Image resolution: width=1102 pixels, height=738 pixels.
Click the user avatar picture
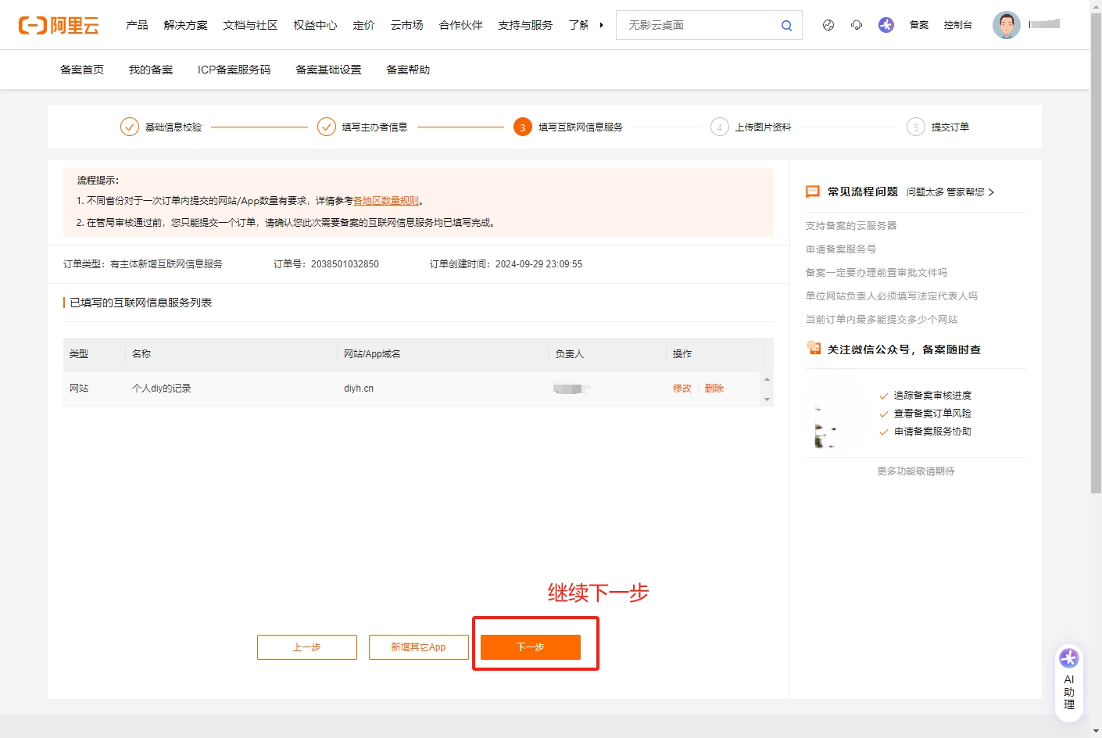coord(1007,24)
